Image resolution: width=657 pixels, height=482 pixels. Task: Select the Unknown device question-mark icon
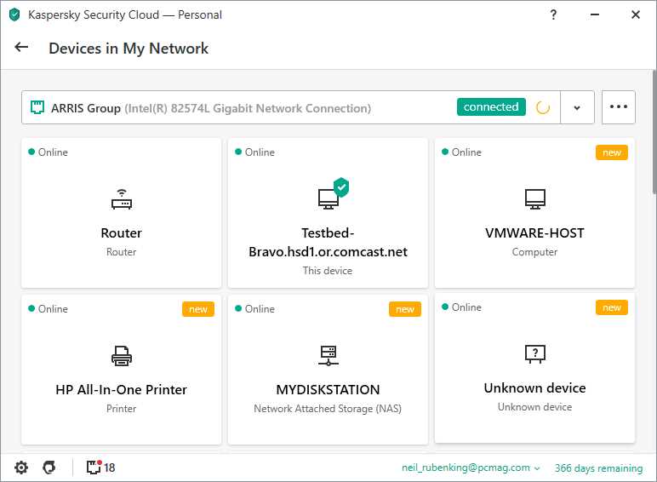point(535,354)
